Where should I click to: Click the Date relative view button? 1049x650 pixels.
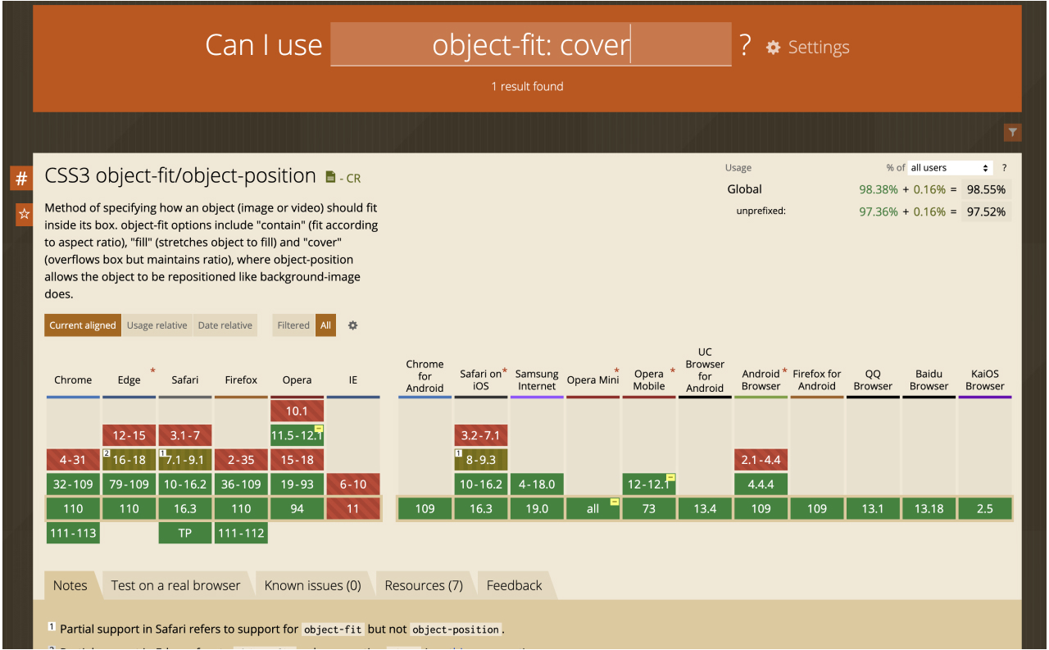tap(225, 325)
